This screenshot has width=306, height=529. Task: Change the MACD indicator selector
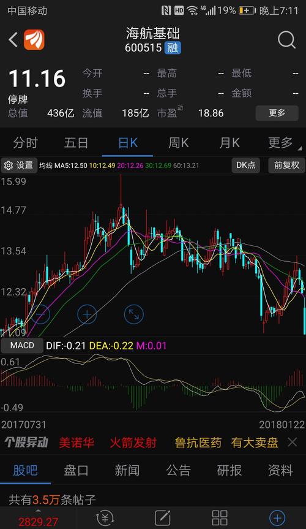(22, 346)
